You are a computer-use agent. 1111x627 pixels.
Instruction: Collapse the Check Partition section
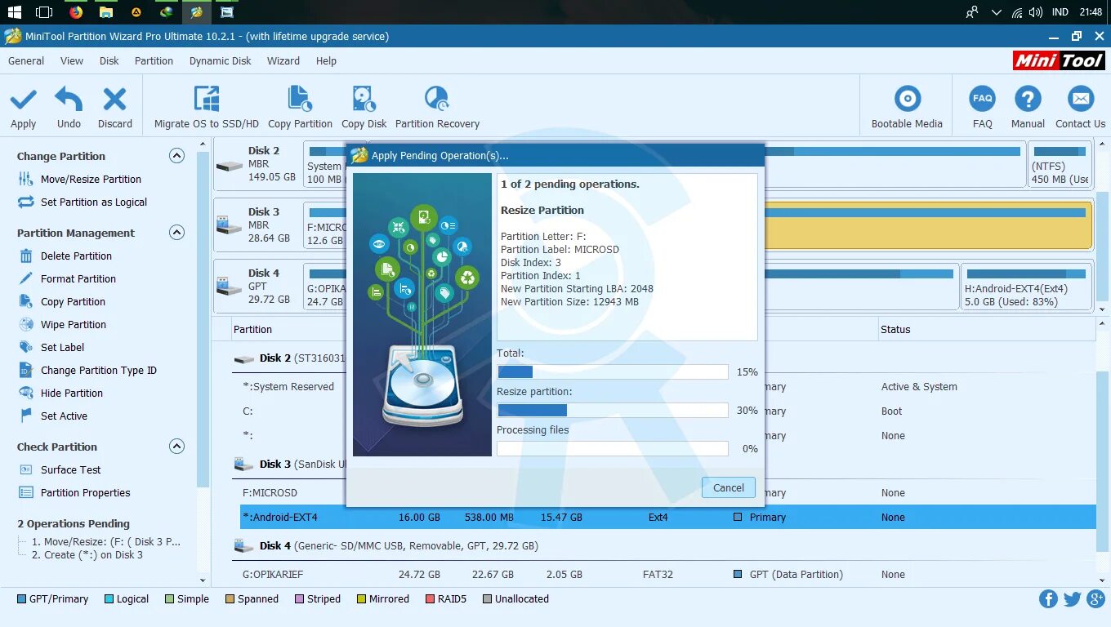[x=176, y=446]
